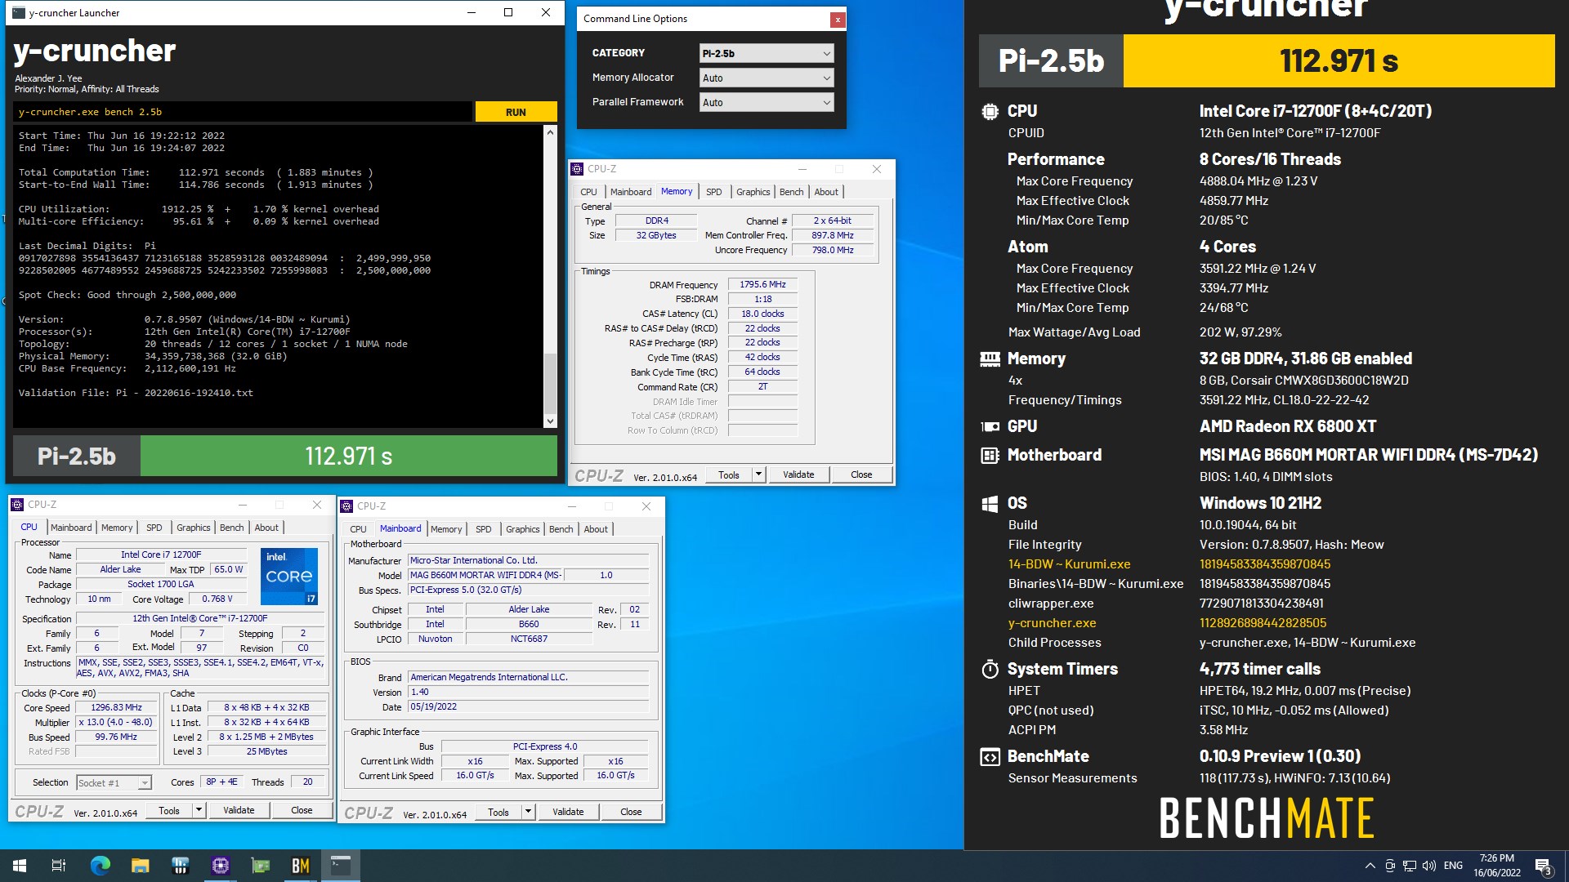Open Windows Start menu
The image size is (1569, 882).
pos(20,866)
